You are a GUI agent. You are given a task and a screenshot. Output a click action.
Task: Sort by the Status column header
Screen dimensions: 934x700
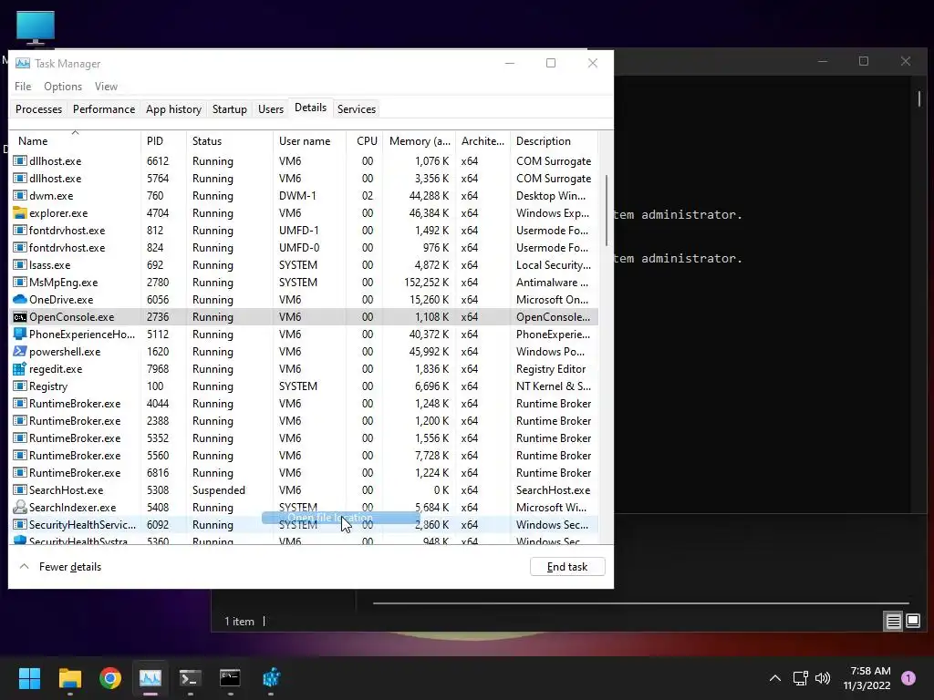pos(229,141)
